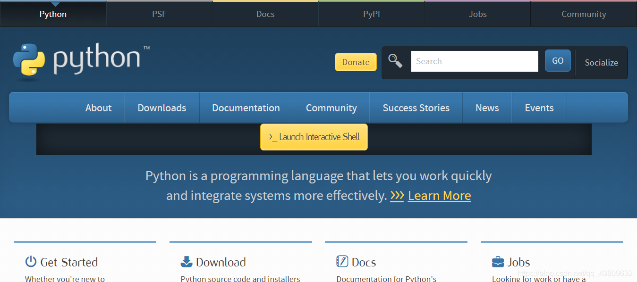The width and height of the screenshot is (637, 282).
Task: Click the yellow Donate button
Action: tap(356, 62)
